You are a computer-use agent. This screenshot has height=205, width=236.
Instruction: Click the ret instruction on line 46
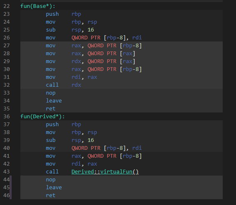[x=51, y=195]
